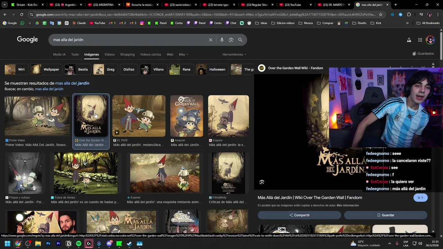Select the Bestia filter chip
443x249 pixels.
78,69
